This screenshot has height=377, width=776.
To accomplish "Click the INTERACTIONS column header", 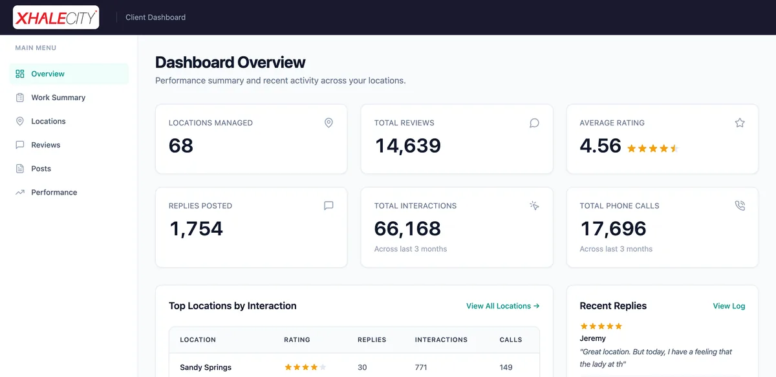I will 441,339.
